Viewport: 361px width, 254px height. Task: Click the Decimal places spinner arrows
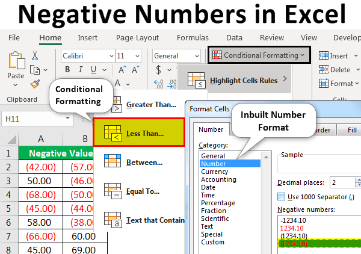[x=358, y=182]
